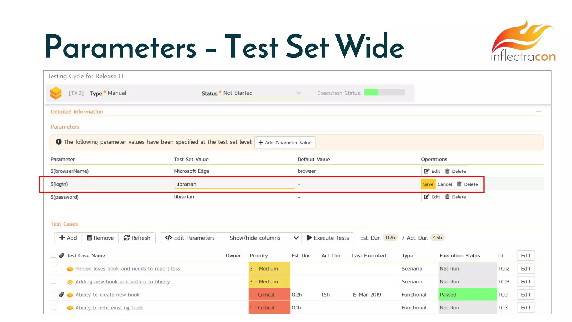Open the Show/hide columns dropdown
572x322 pixels.
255,238
